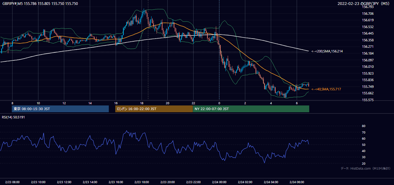
Task: Click price level 156.706 on axis
Action: coord(368,14)
